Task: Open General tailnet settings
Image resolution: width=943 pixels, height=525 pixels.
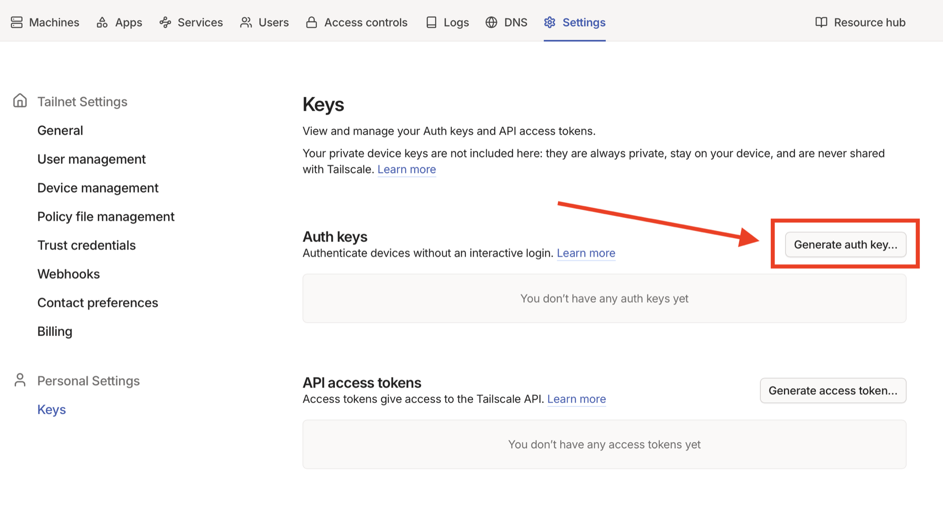Action: point(60,130)
